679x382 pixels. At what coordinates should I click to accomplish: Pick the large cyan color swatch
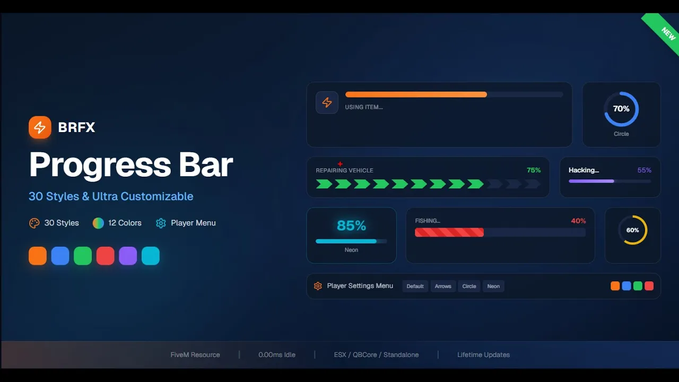tap(151, 256)
